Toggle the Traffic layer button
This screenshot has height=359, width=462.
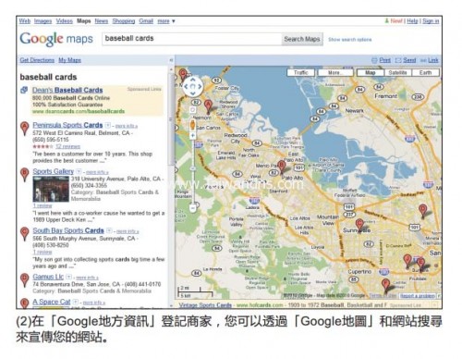[300, 72]
